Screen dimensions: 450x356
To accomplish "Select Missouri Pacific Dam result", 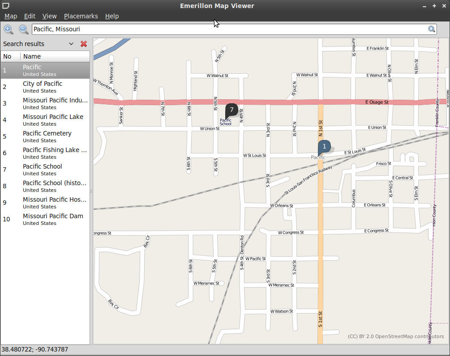I will 53,219.
